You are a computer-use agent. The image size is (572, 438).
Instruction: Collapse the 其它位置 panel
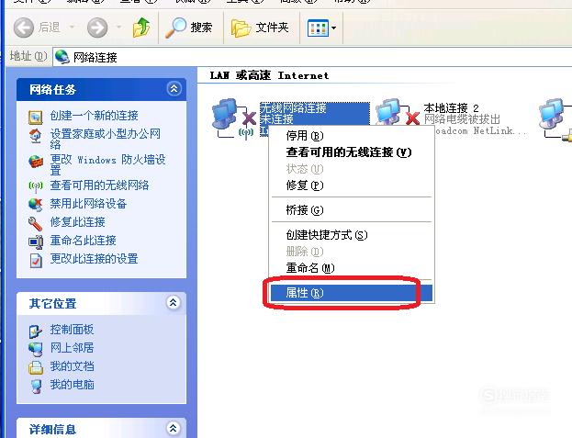[x=174, y=302]
